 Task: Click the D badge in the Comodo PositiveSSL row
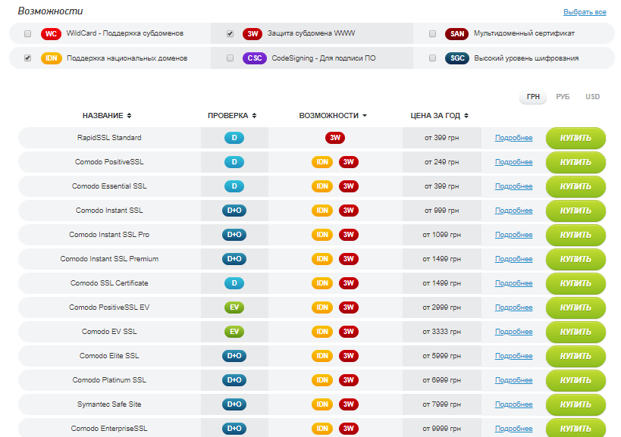pos(234,162)
